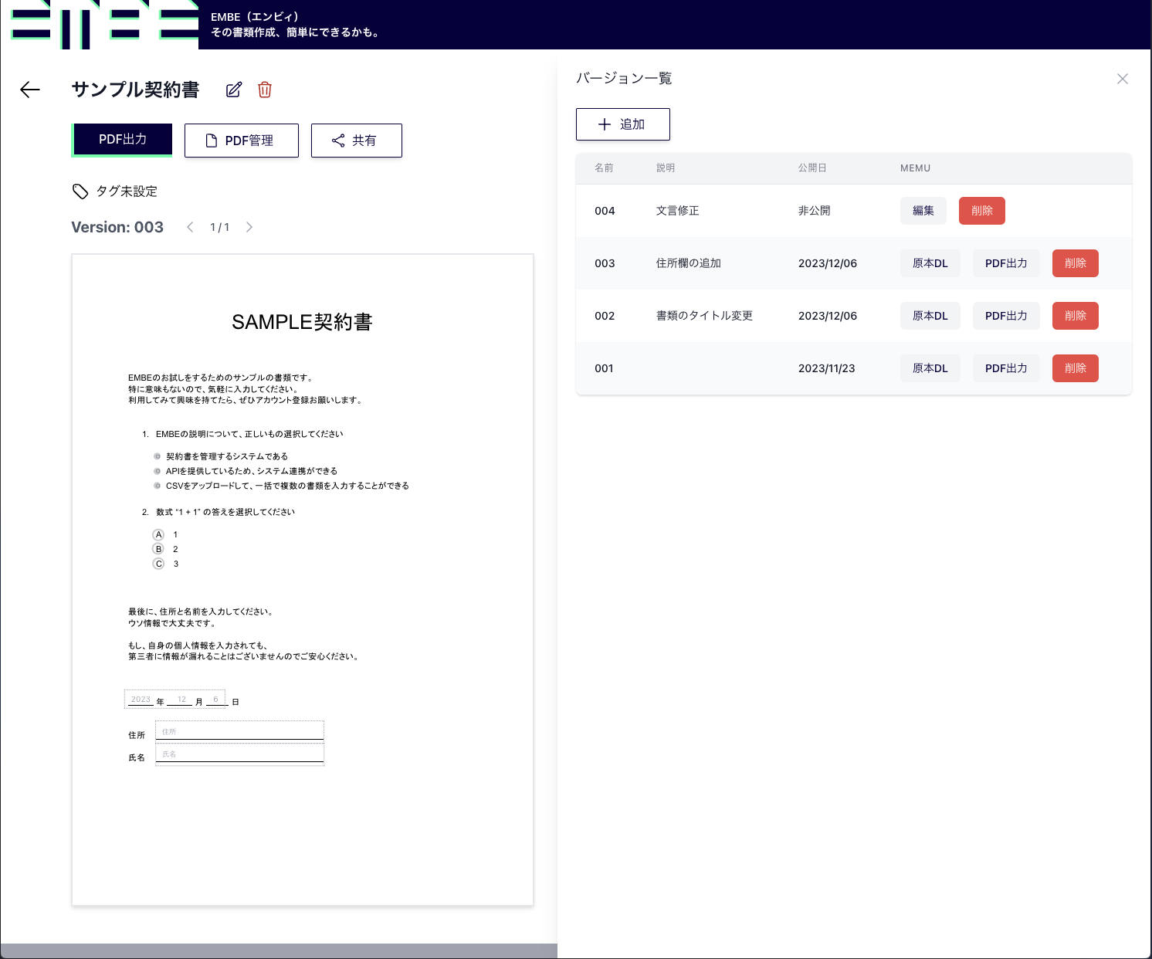
Task: Choose answer C for 1+1 question
Action: [x=158, y=564]
